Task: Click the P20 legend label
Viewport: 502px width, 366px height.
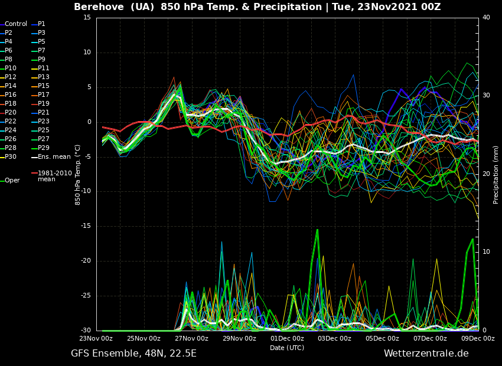Action: 11,113
